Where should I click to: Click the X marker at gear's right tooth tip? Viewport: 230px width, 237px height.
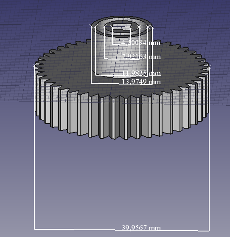click(209, 68)
